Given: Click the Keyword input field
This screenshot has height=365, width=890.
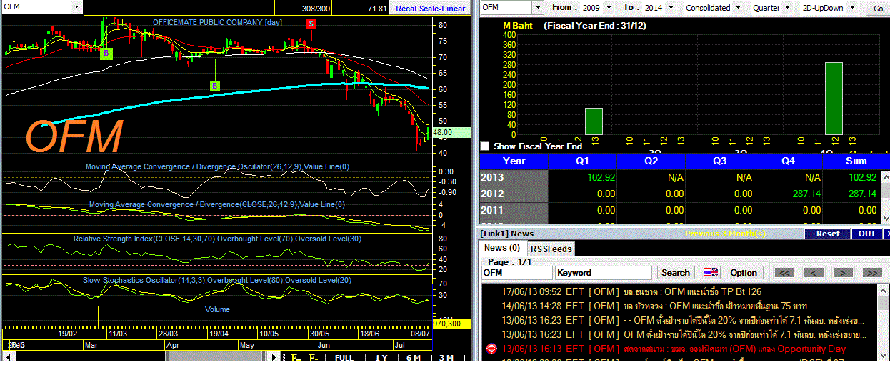Looking at the screenshot, I should [604, 272].
